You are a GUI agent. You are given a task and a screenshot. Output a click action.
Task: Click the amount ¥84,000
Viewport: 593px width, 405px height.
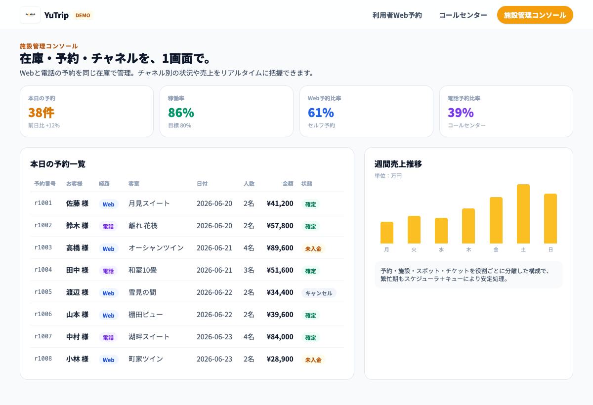280,336
